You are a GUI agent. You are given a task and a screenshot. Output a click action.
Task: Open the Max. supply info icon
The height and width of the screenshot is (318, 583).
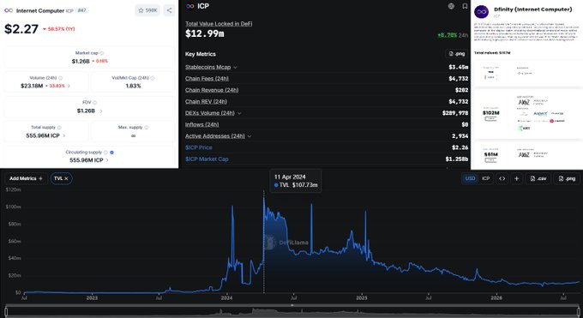click(x=146, y=128)
